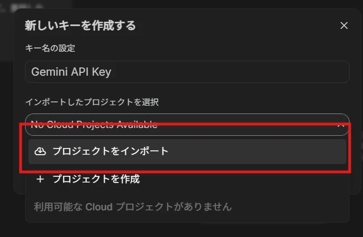Click the plus icon beside プロジェクトを作成

coord(40,179)
